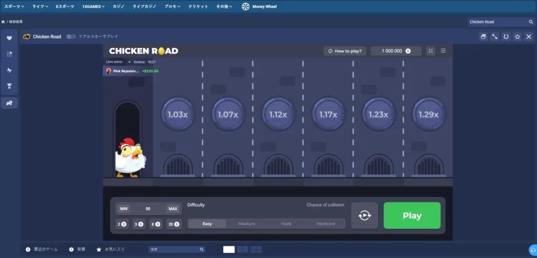Open Eスポーツ menu item
The height and width of the screenshot is (258, 537).
65,6
